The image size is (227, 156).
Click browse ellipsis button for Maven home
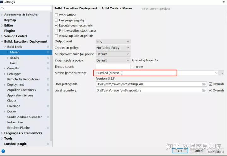coord(222,73)
